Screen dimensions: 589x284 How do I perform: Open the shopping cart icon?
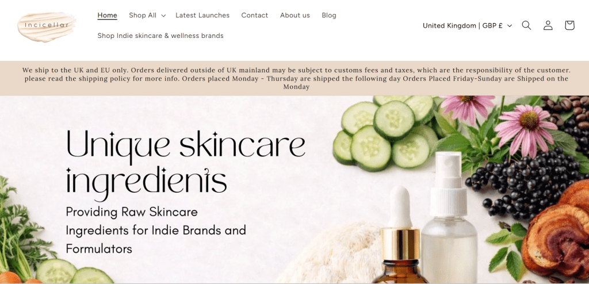(569, 25)
